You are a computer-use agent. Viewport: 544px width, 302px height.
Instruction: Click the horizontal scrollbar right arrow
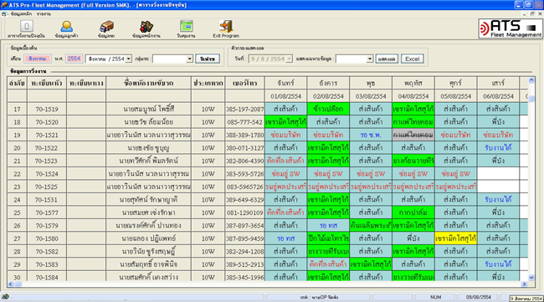click(x=524, y=284)
